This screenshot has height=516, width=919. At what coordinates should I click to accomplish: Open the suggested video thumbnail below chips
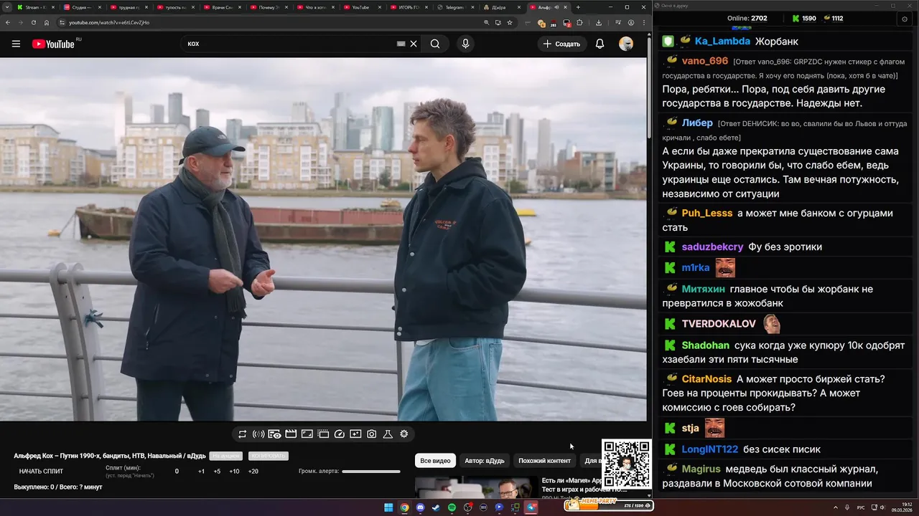click(476, 487)
